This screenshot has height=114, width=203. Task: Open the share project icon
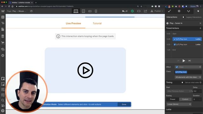coord(145,11)
